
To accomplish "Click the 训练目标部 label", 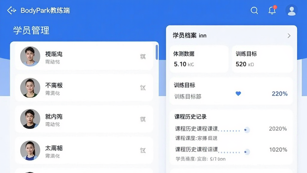I will click(188, 96).
